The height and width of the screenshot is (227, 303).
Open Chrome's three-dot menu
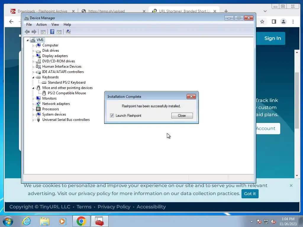tap(293, 22)
